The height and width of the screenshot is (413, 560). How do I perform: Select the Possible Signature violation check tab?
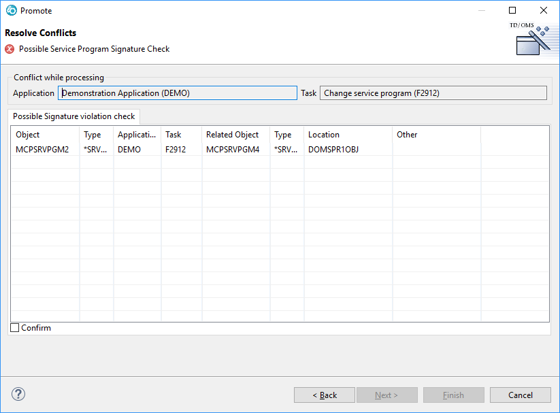(x=73, y=116)
